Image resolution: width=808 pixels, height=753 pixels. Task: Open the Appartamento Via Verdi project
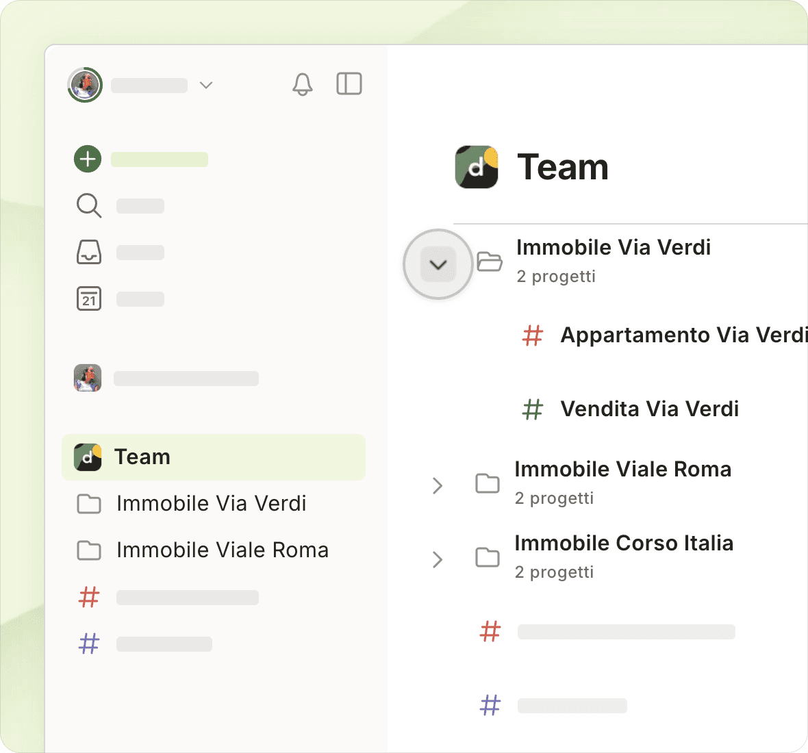pos(683,335)
